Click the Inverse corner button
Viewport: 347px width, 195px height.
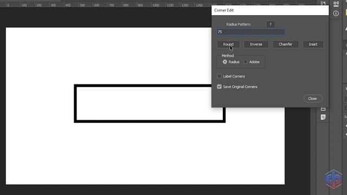[256, 44]
